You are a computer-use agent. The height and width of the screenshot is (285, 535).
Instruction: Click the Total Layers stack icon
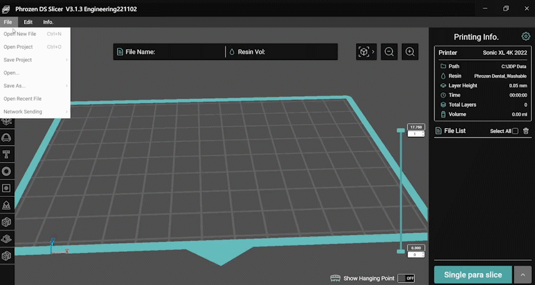click(x=443, y=104)
